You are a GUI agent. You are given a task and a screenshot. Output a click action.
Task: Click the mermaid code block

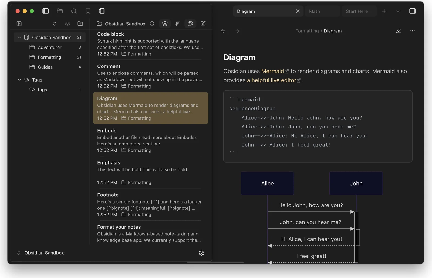pos(318,126)
